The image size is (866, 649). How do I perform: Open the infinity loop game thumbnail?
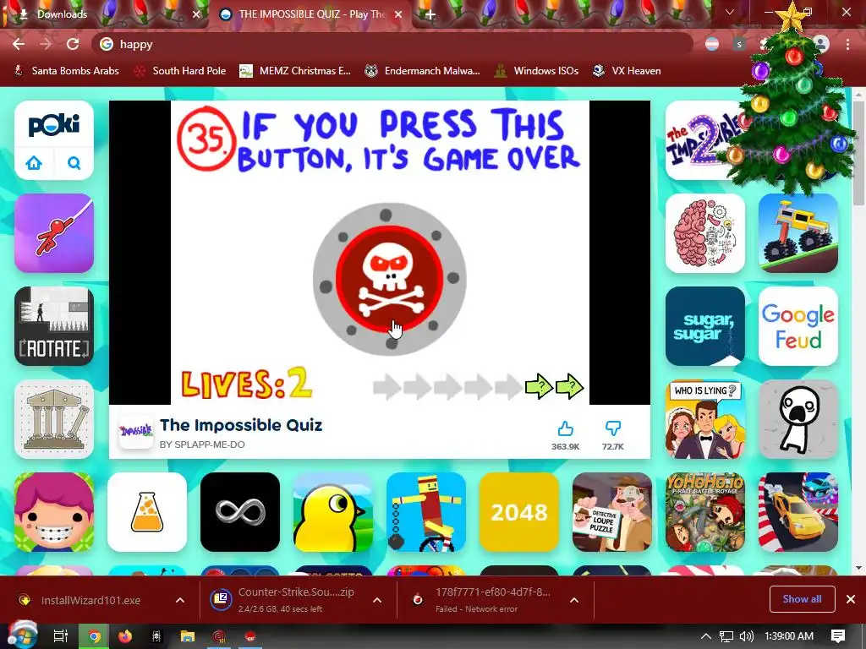coord(240,512)
